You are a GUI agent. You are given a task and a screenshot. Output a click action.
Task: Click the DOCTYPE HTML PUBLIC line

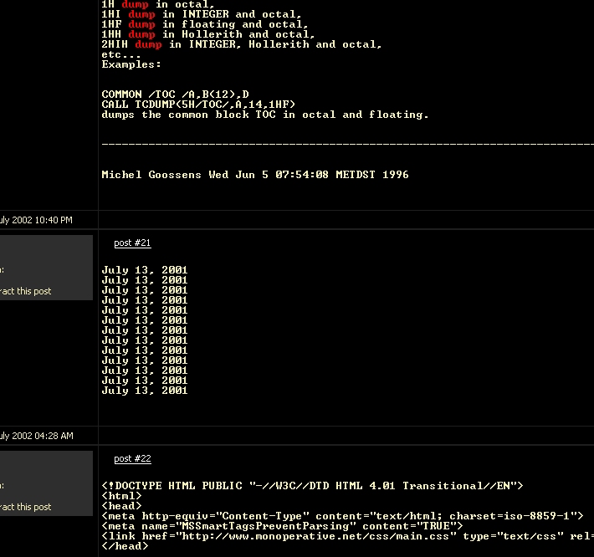312,486
